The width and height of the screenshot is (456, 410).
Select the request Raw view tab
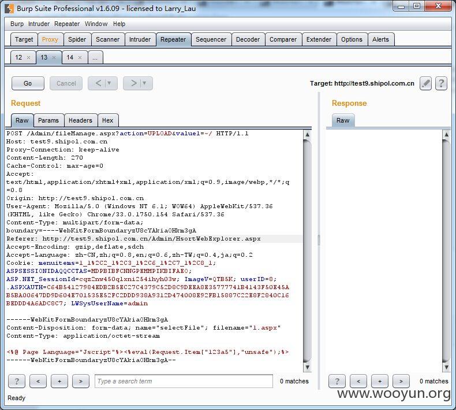pyautogui.click(x=22, y=120)
